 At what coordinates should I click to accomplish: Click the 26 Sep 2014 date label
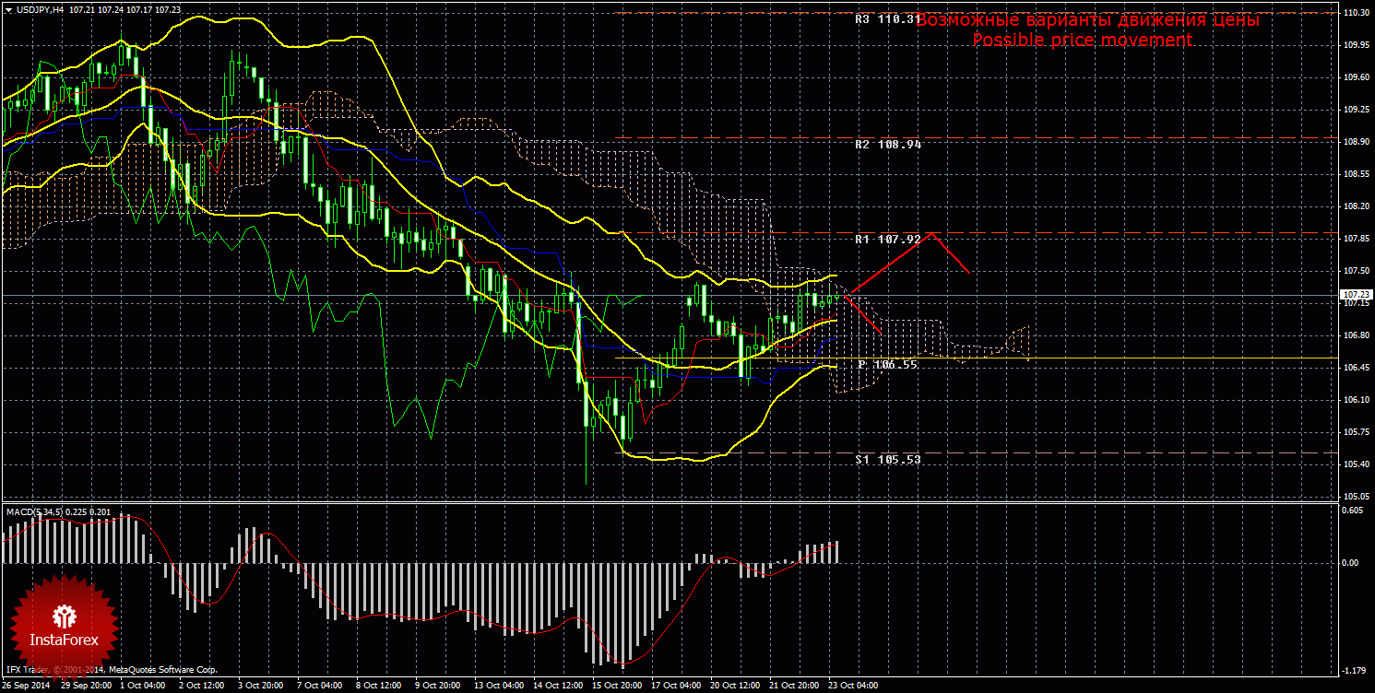click(28, 686)
